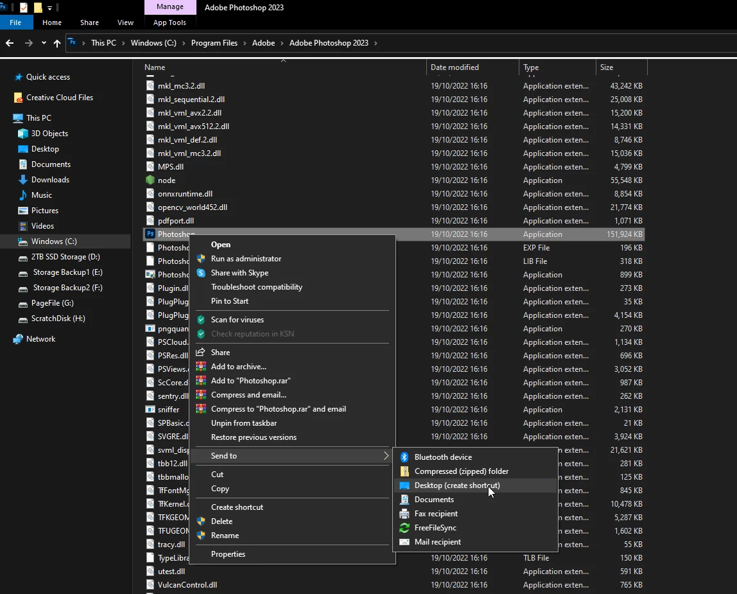Screen dimensions: 737x594
Task: Click Adobe breadcrumb in address bar
Action: coord(263,43)
